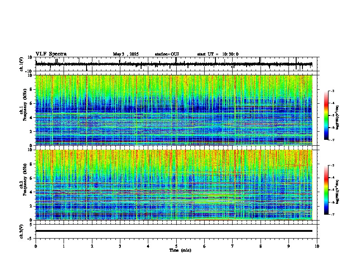This screenshot has width=357, height=276.
Task: Click the ch.2 color scale bar
Action: [326, 190]
